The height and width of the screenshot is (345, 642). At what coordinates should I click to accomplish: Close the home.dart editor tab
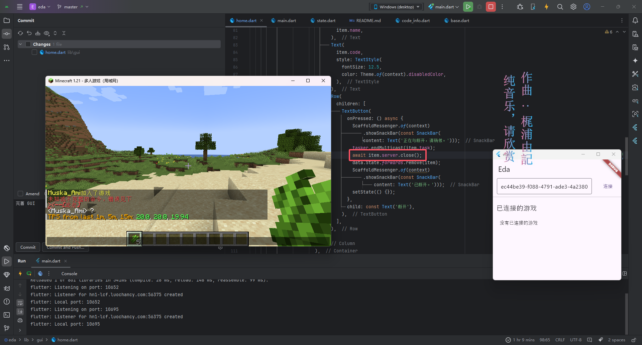pyautogui.click(x=261, y=20)
